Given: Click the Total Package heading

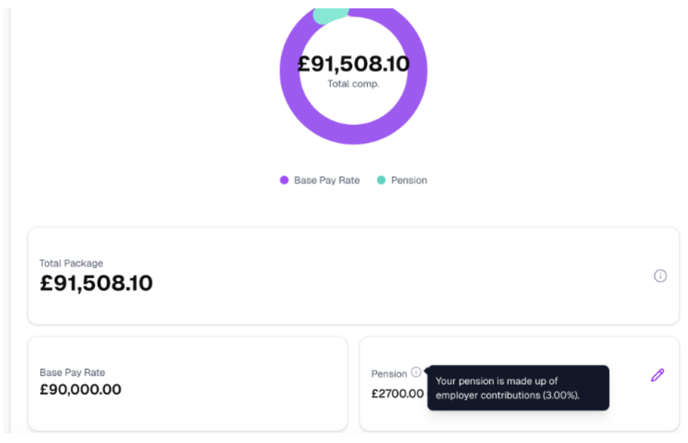Looking at the screenshot, I should (x=71, y=263).
